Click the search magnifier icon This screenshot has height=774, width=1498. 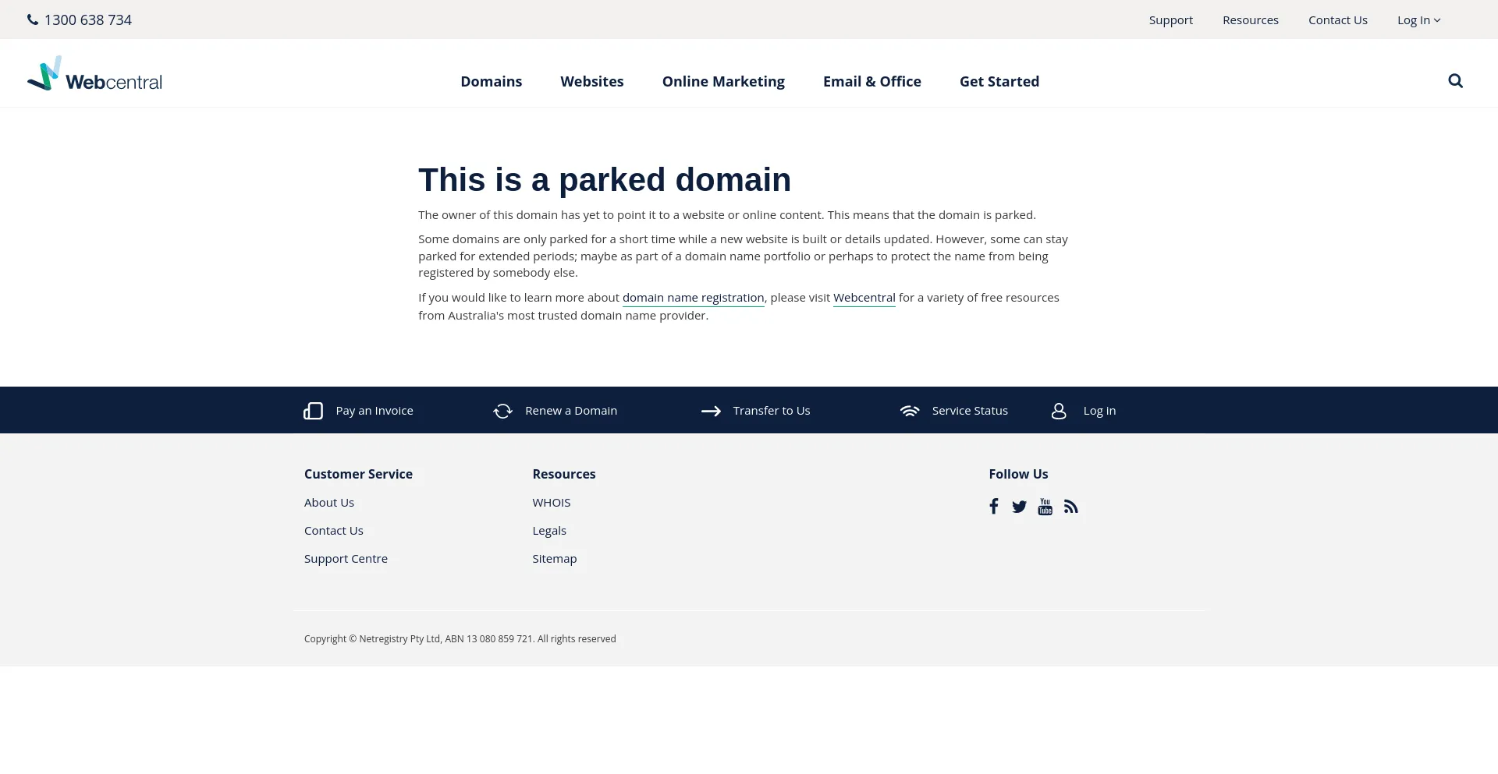coord(1455,81)
